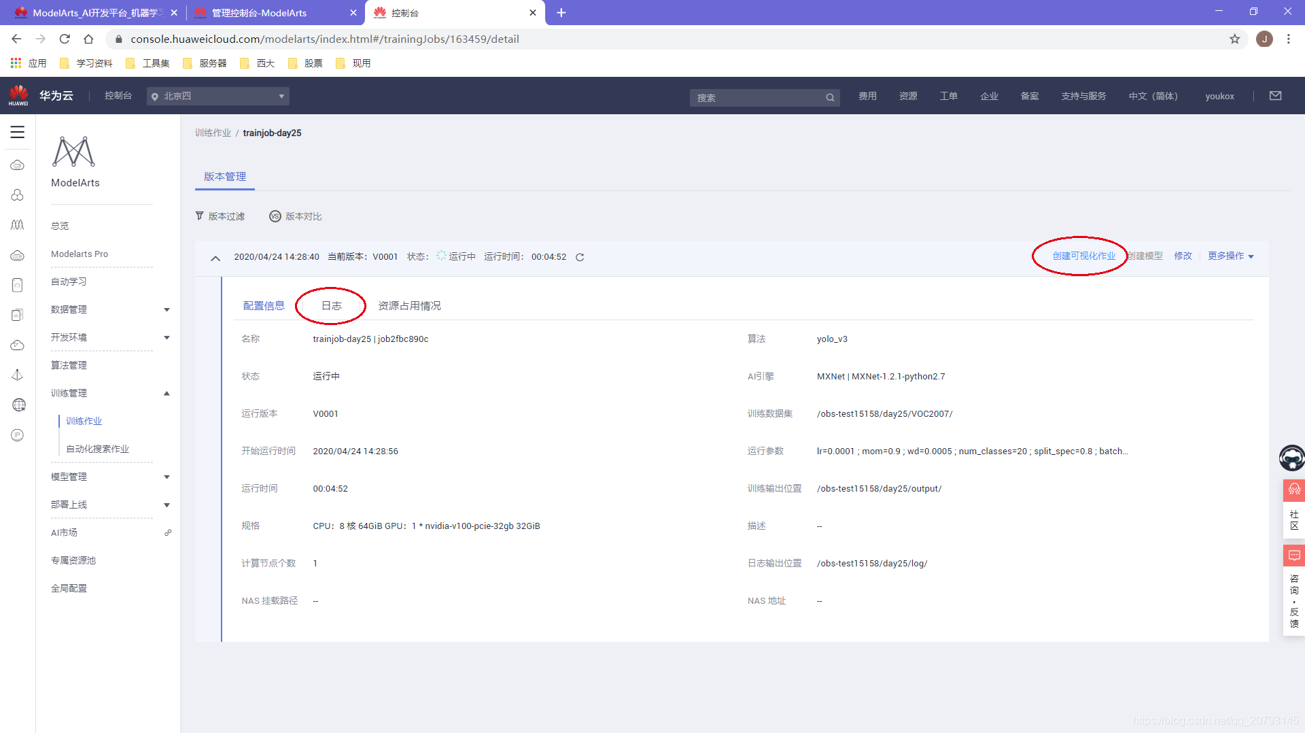
Task: Open 学习资料 bookmark folder
Action: (86, 63)
